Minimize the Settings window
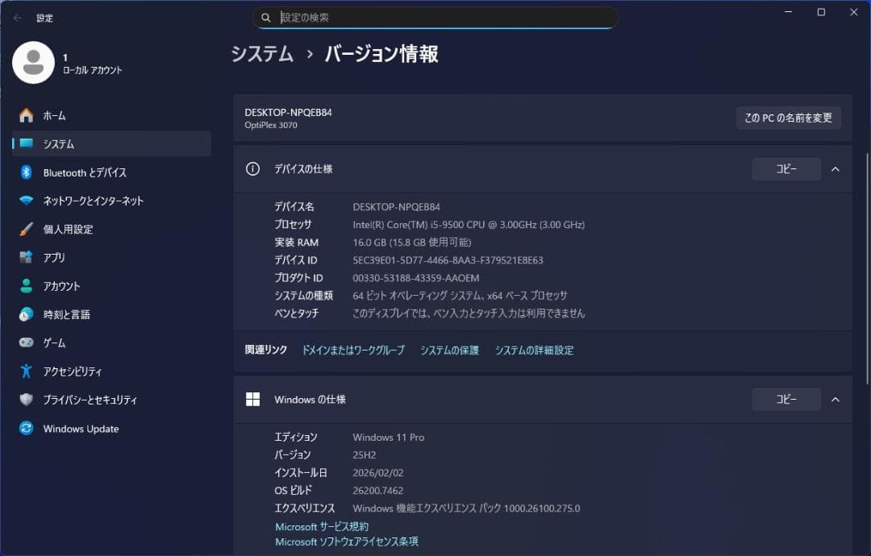The image size is (871, 556). (788, 12)
